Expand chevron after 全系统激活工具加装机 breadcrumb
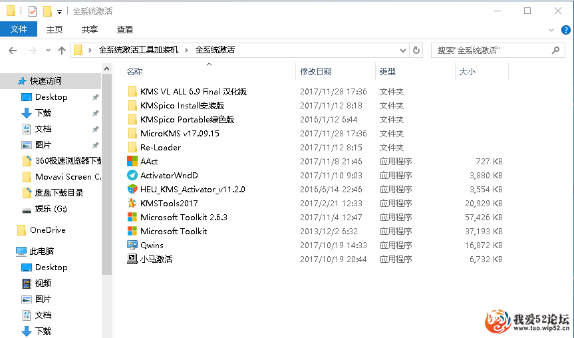This screenshot has height=338, width=574. coord(186,50)
